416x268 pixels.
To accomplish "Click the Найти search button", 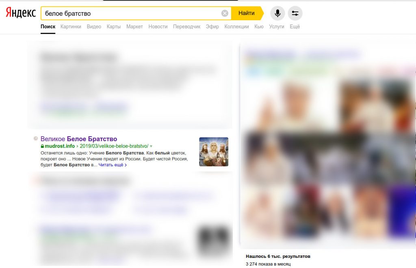I will click(x=247, y=13).
